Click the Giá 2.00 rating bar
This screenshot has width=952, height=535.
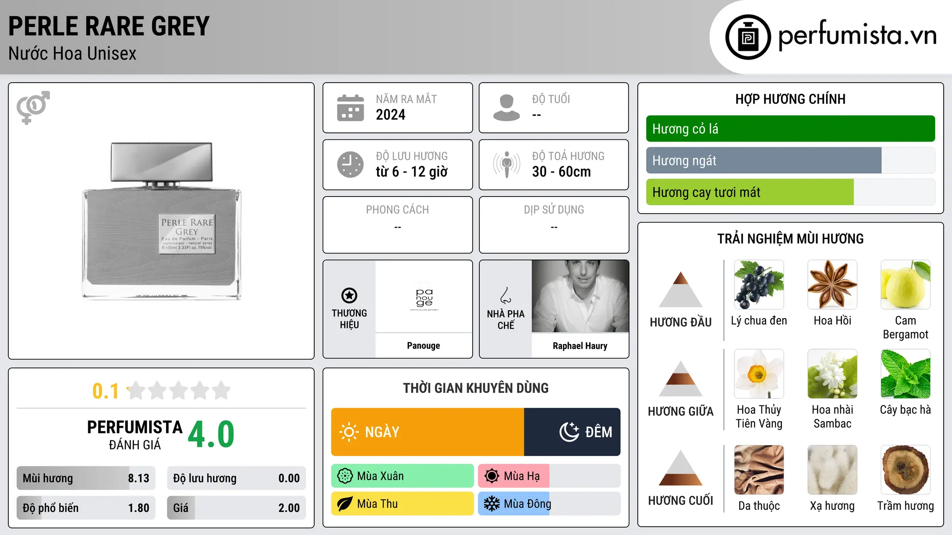click(236, 508)
